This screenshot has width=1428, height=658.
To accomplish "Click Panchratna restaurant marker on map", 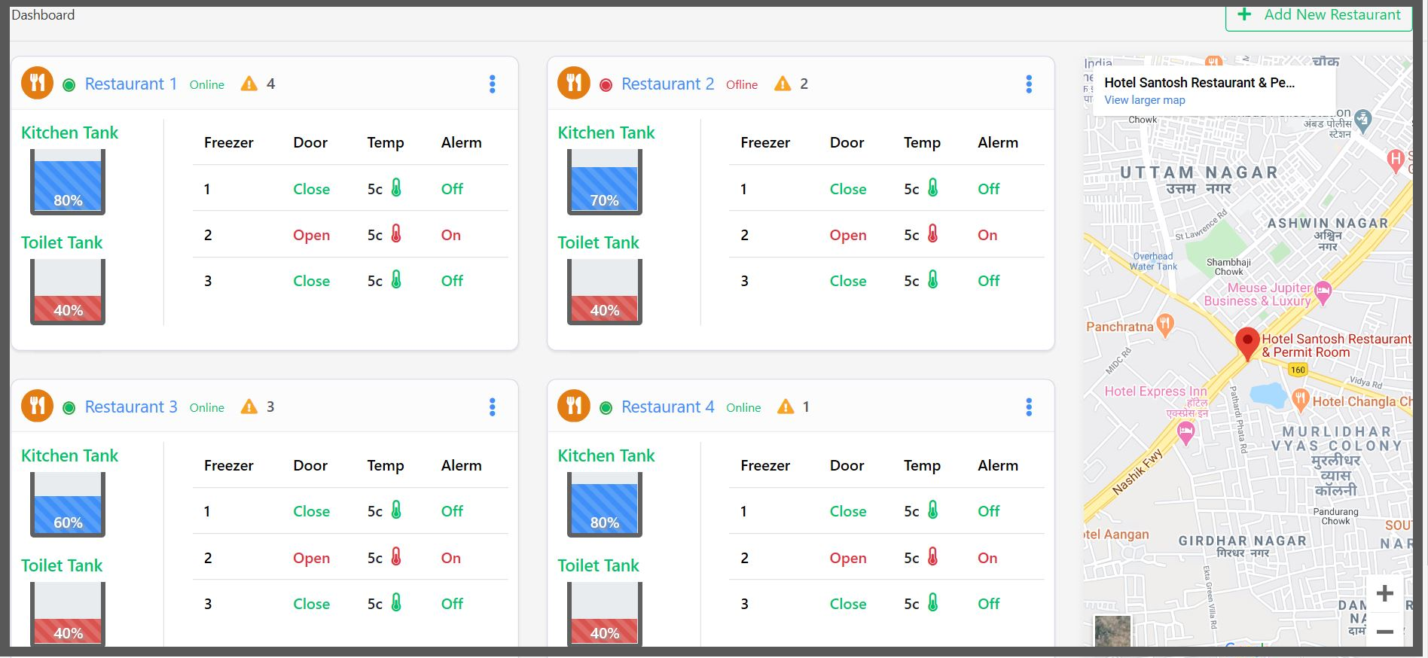I will click(x=1165, y=324).
